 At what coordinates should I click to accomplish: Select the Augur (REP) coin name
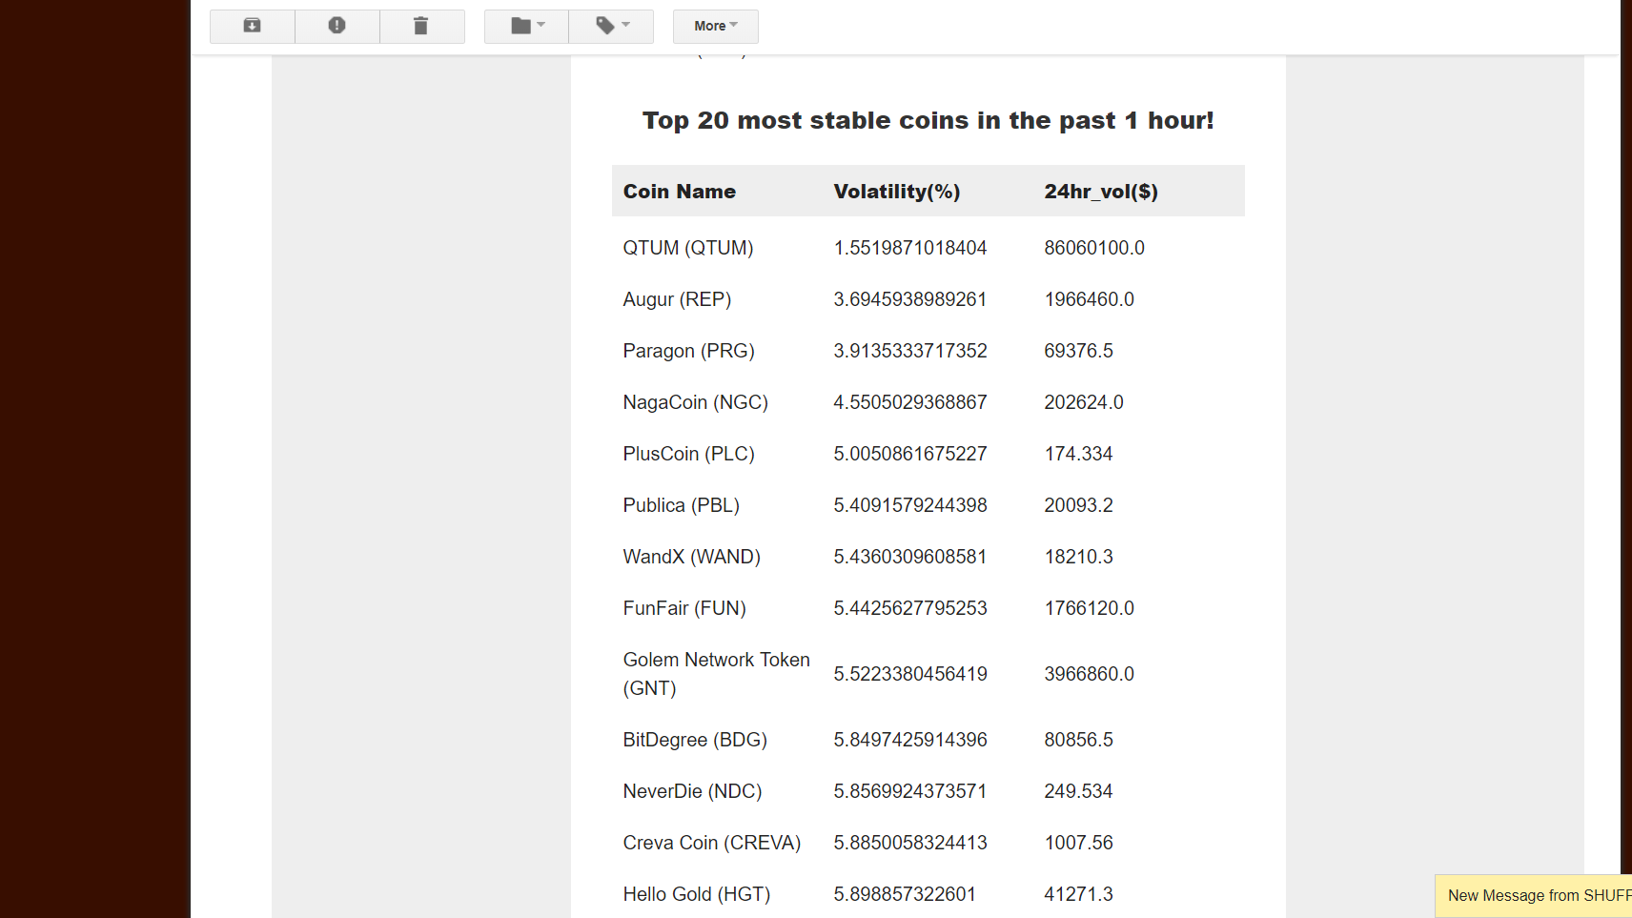tap(677, 299)
